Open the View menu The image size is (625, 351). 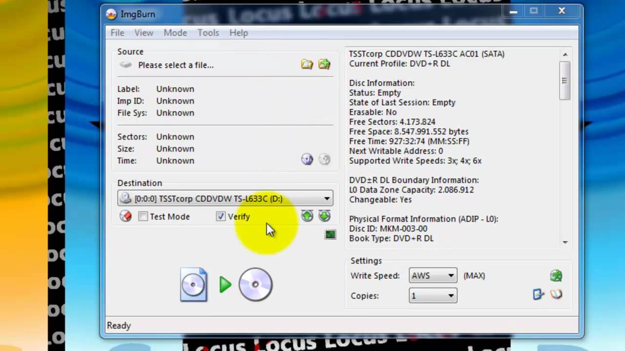(x=144, y=33)
